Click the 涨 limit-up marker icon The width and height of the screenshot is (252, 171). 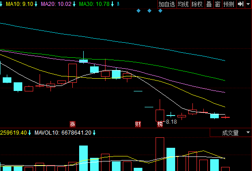(x=72, y=124)
